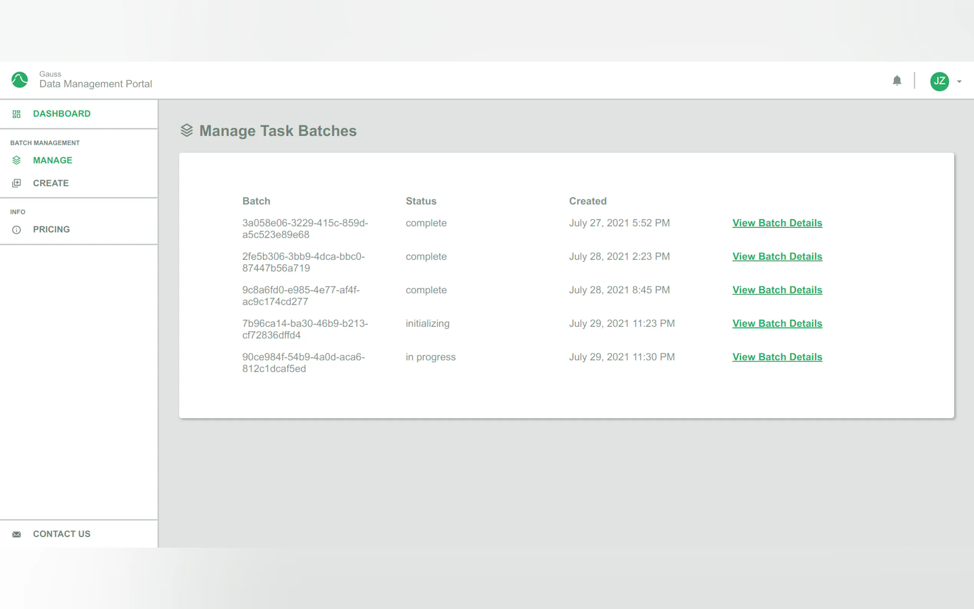This screenshot has width=974, height=609.
Task: Click the Create batch plus icon
Action: pos(16,183)
